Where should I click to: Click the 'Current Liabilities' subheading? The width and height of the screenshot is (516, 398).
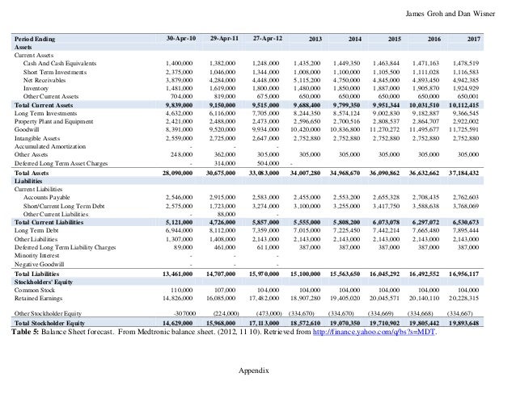[38, 189]
